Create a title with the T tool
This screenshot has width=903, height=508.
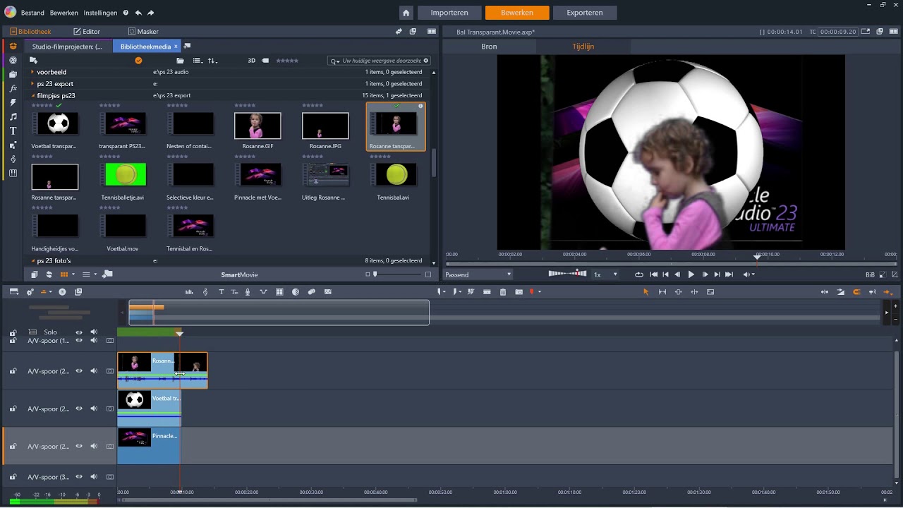[221, 292]
